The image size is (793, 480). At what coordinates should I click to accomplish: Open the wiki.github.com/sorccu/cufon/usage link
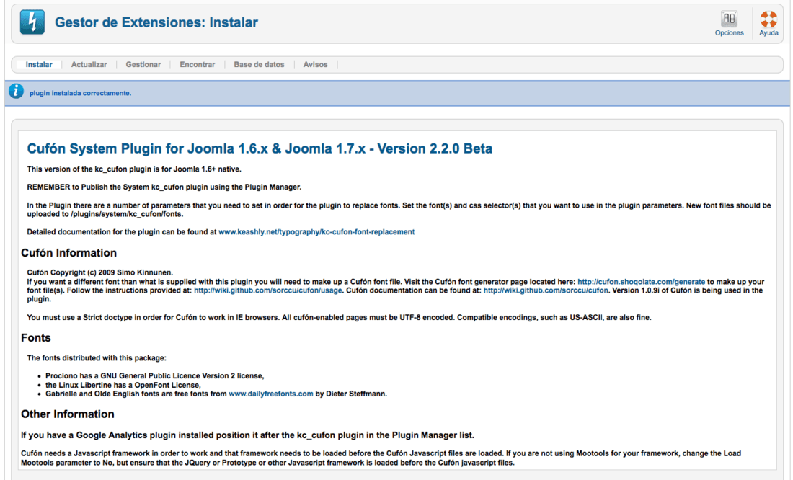click(x=268, y=290)
